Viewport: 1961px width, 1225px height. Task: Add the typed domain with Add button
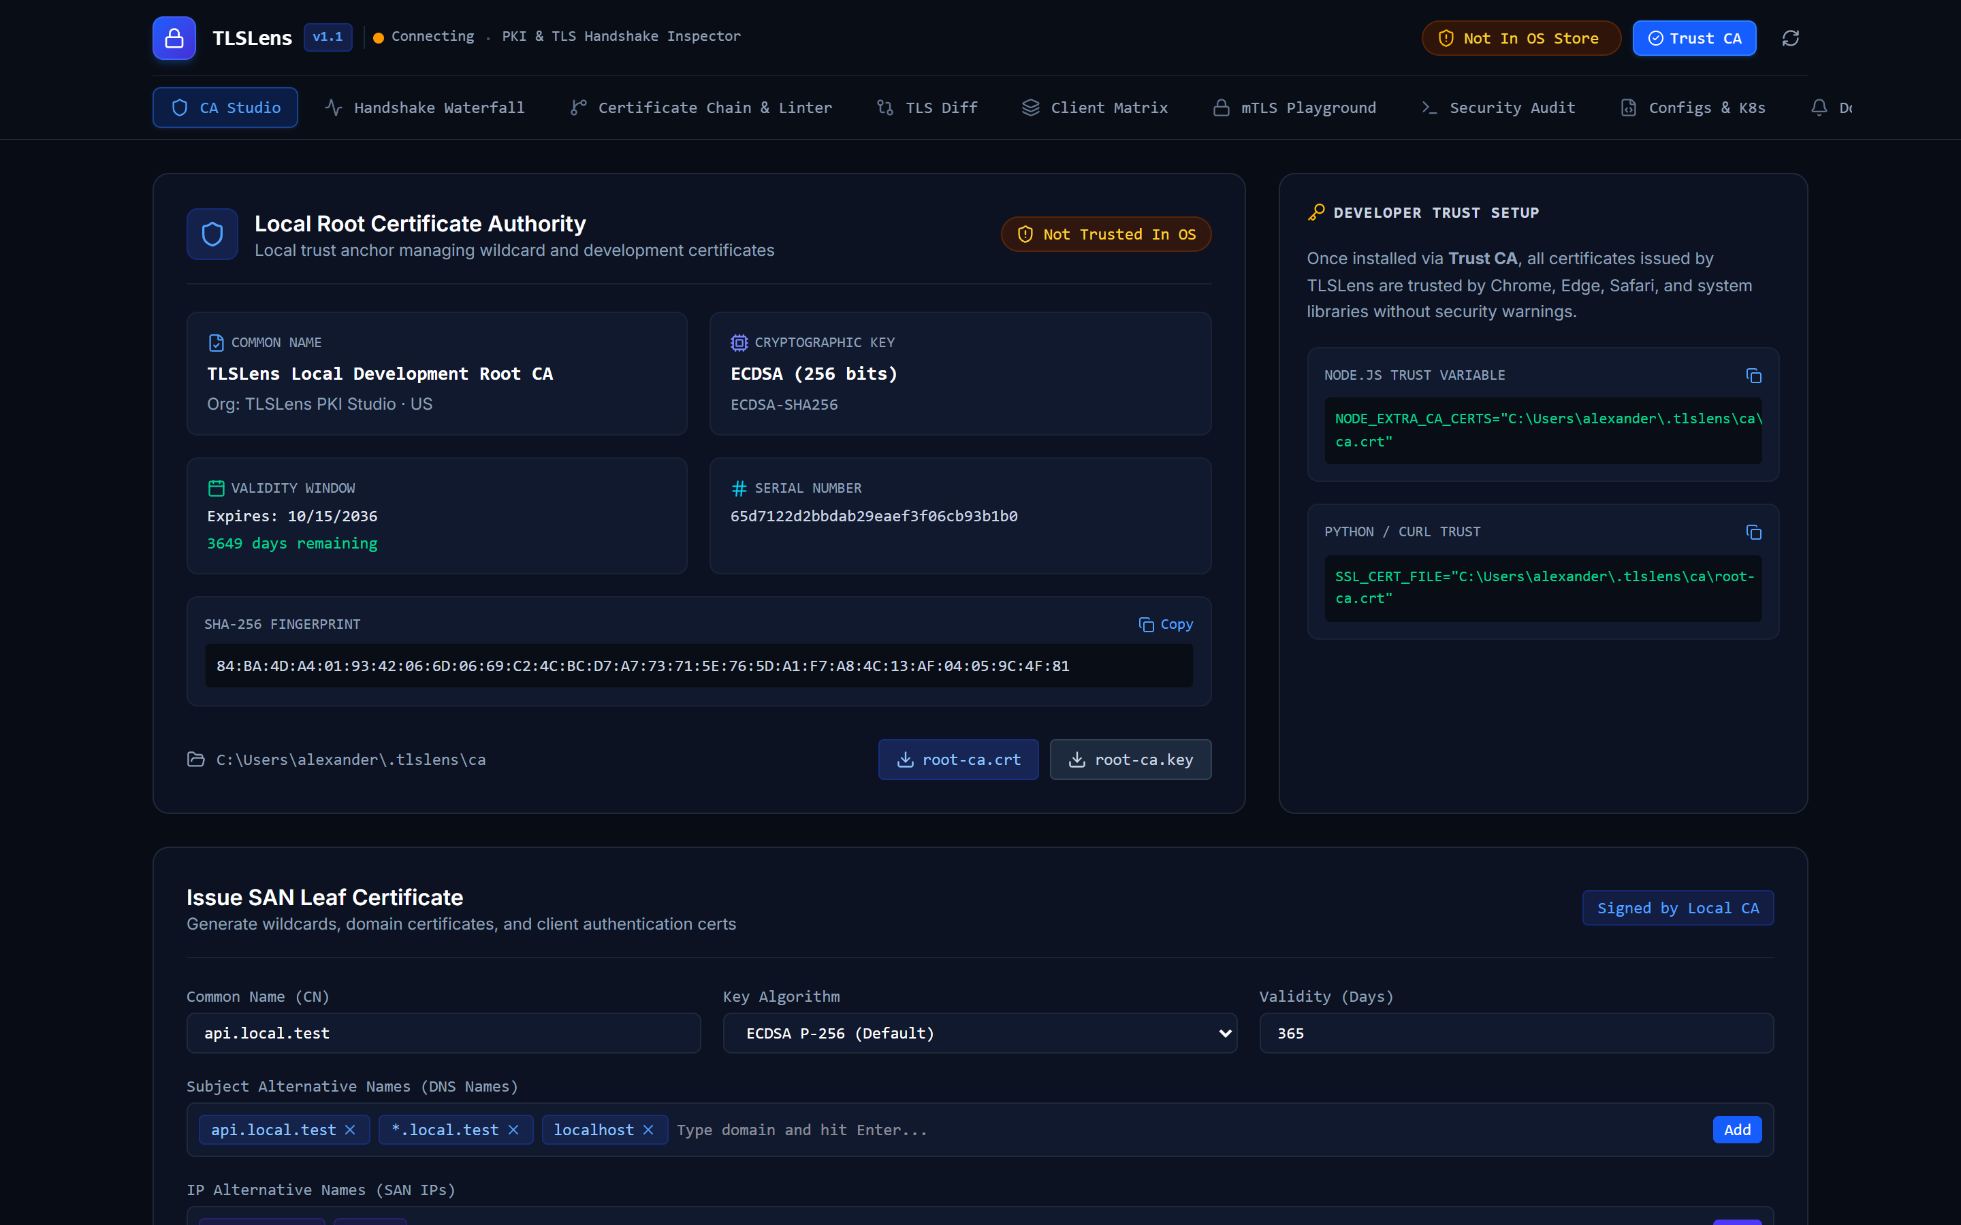pos(1736,1130)
